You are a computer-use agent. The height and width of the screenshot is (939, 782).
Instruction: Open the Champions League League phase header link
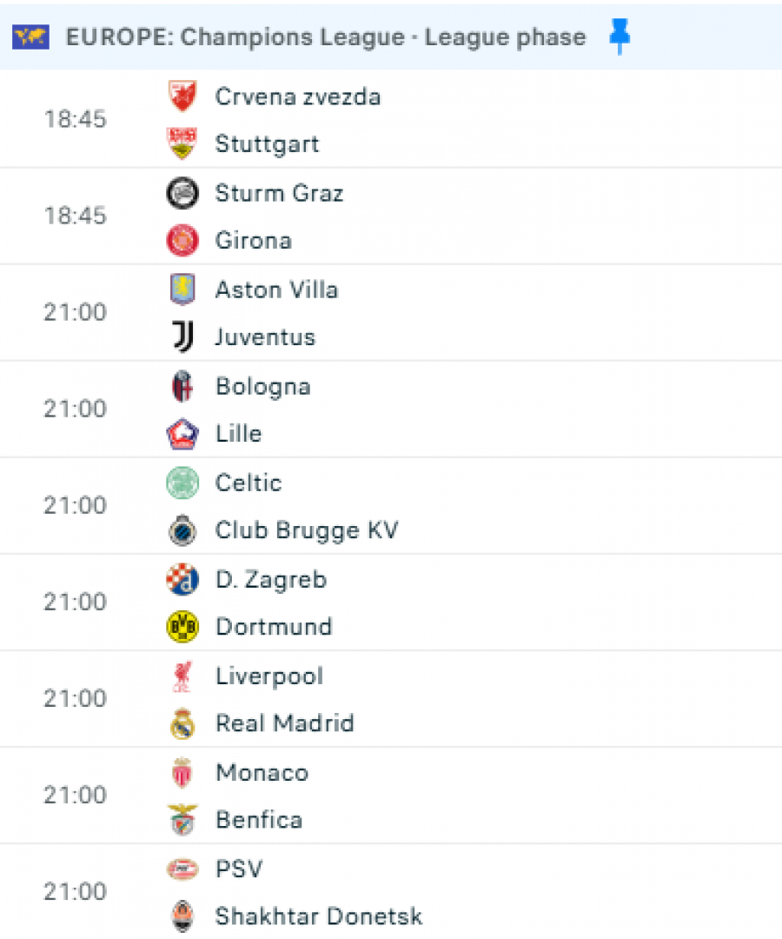coord(326,37)
